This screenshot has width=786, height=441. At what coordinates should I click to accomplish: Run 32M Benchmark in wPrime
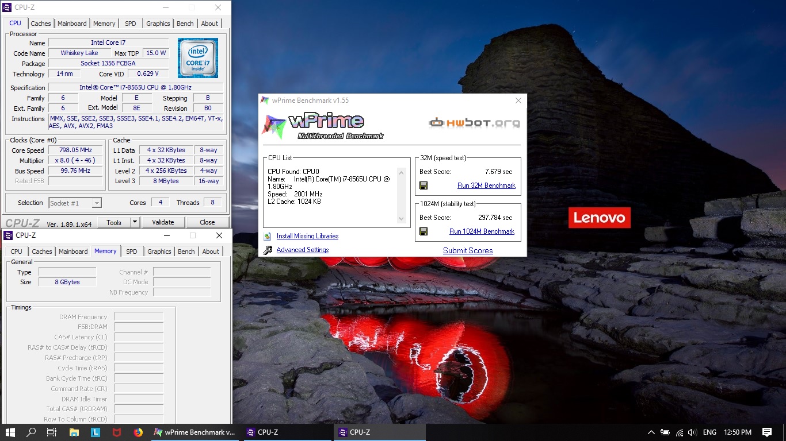(x=486, y=185)
